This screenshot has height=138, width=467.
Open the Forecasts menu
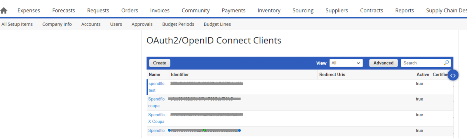tap(64, 11)
